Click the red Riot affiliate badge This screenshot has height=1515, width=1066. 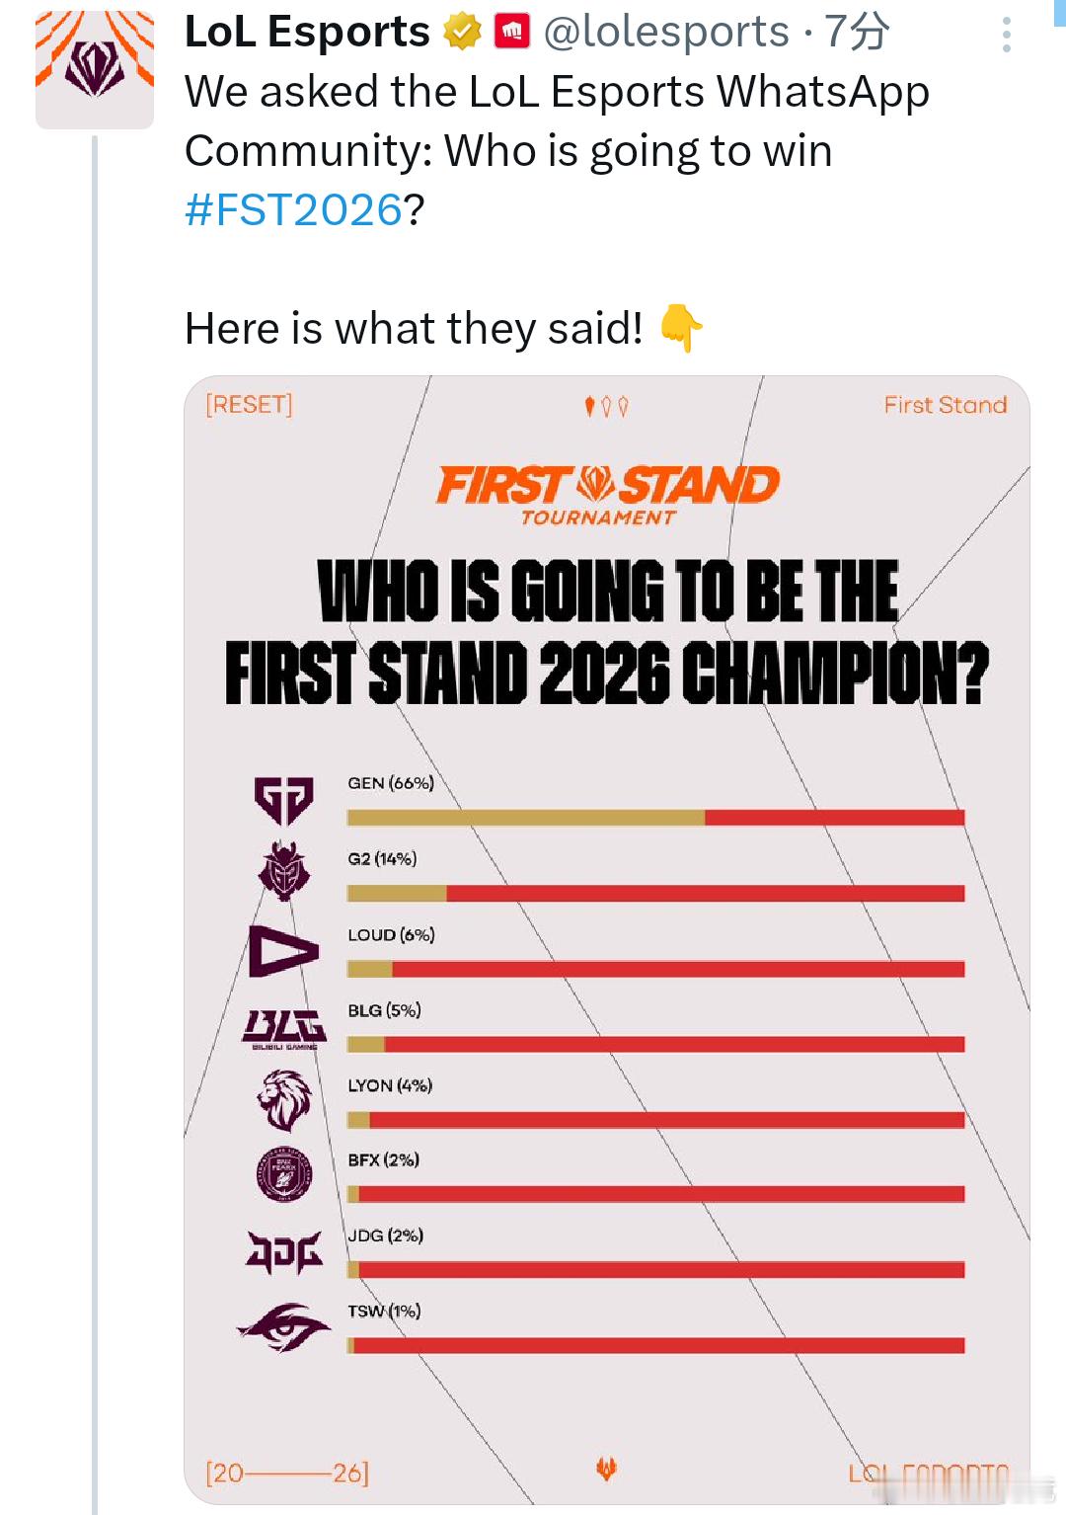pos(512,33)
